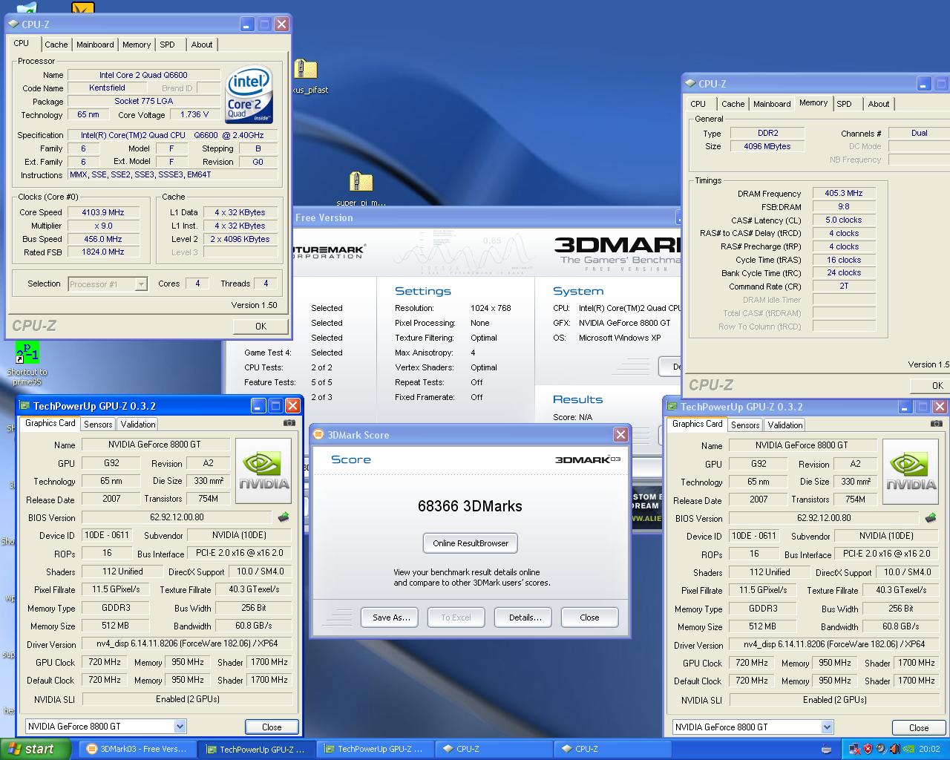The width and height of the screenshot is (950, 760).
Task: Click Core Voltage 1.736 V value
Action: (194, 114)
